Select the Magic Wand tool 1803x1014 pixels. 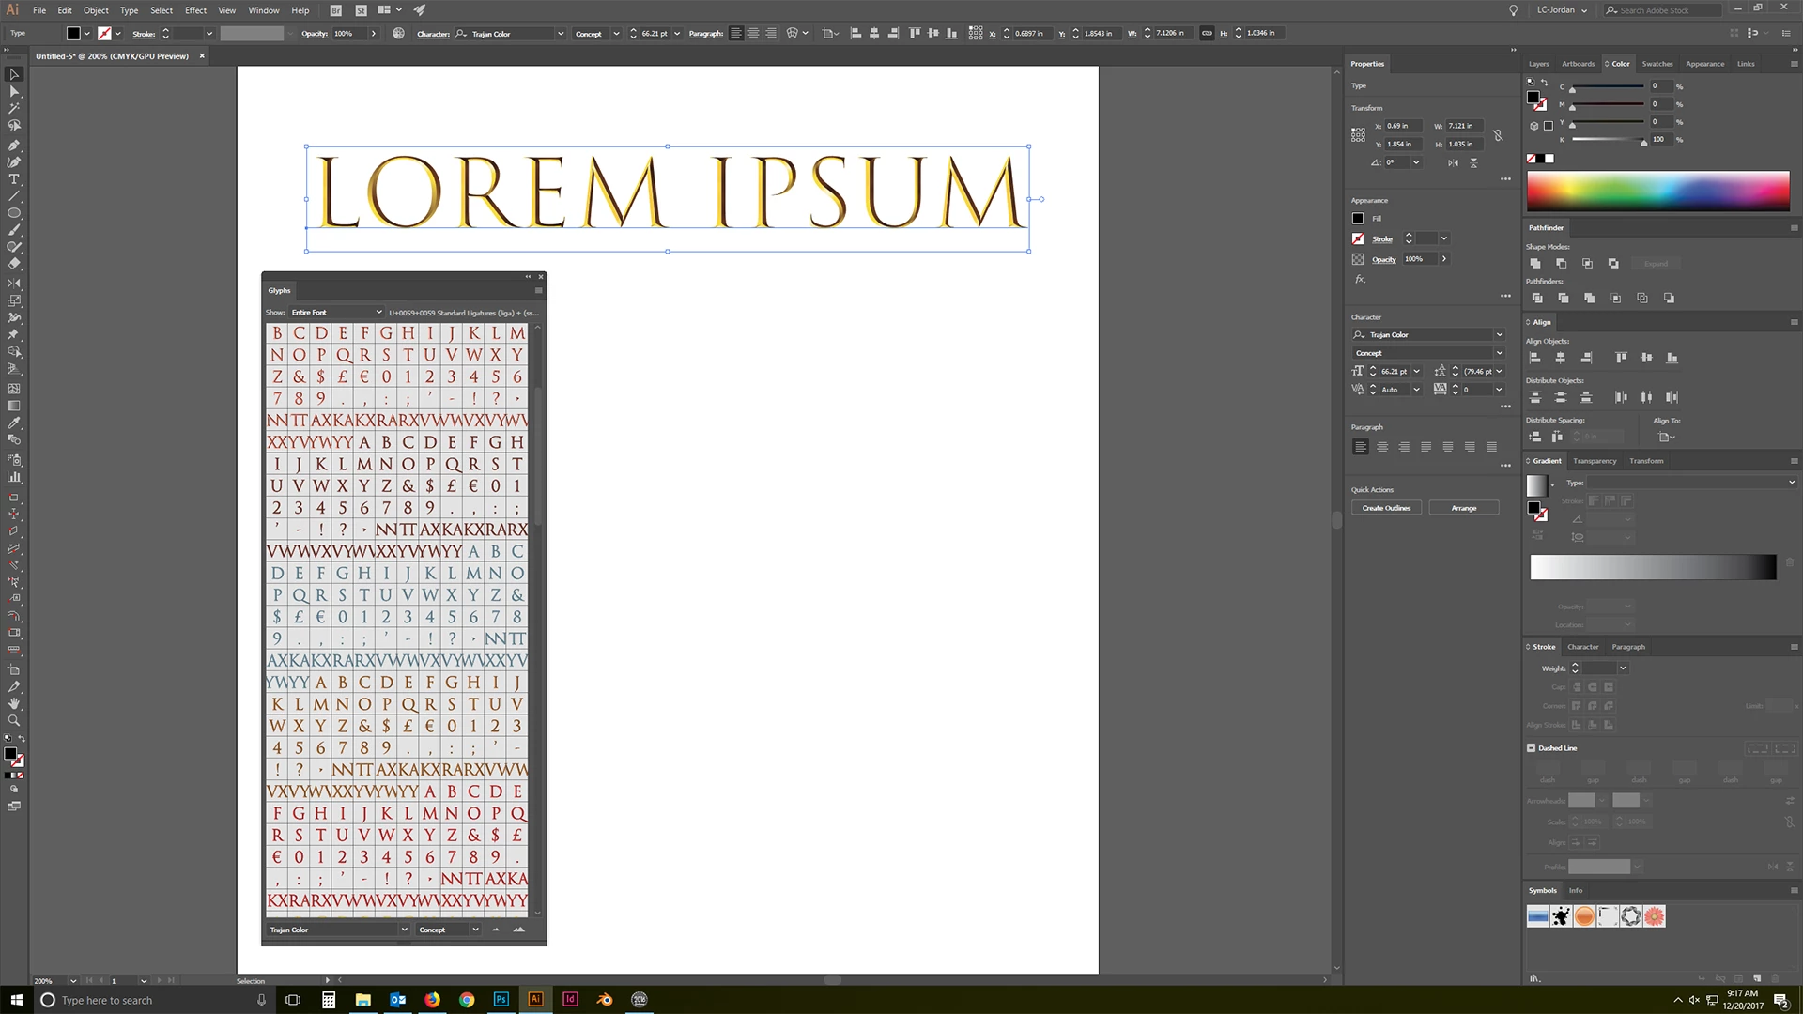pyautogui.click(x=14, y=108)
